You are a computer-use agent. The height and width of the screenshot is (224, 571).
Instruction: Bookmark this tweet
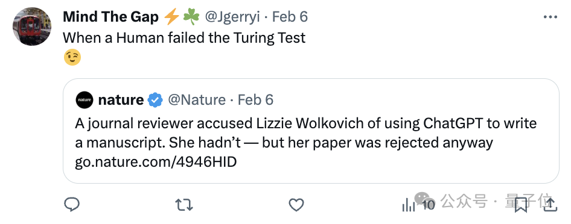coord(521,205)
